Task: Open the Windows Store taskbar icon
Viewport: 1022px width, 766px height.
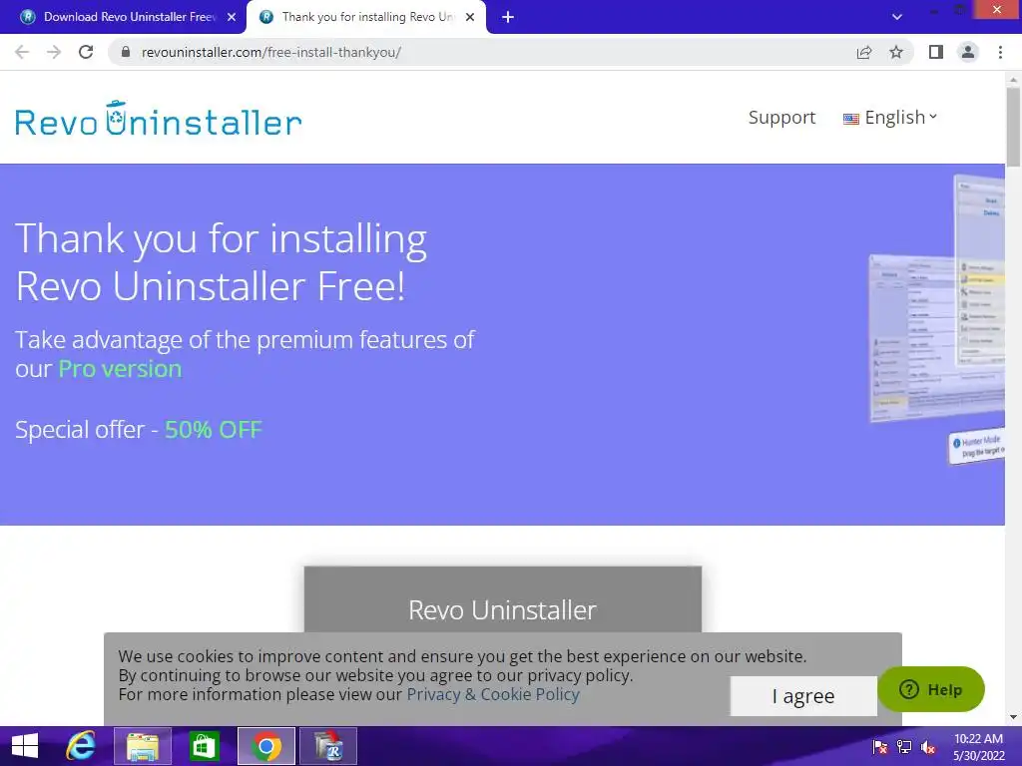Action: (204, 746)
